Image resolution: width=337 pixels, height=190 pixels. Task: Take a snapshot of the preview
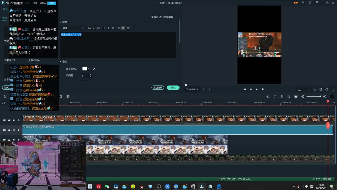click(321, 89)
